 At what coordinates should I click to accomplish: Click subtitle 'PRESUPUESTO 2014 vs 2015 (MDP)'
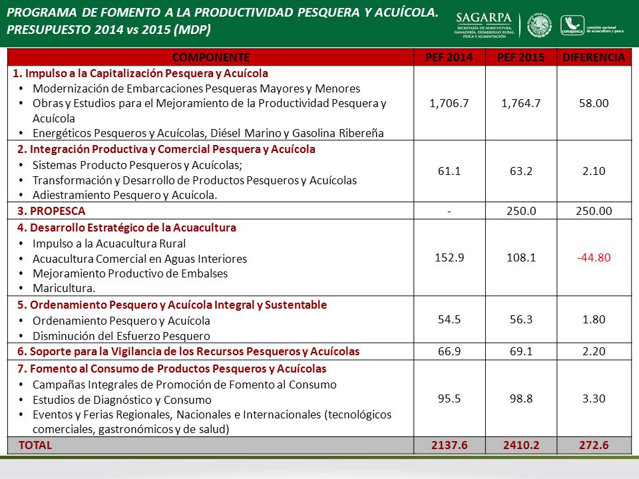click(108, 30)
